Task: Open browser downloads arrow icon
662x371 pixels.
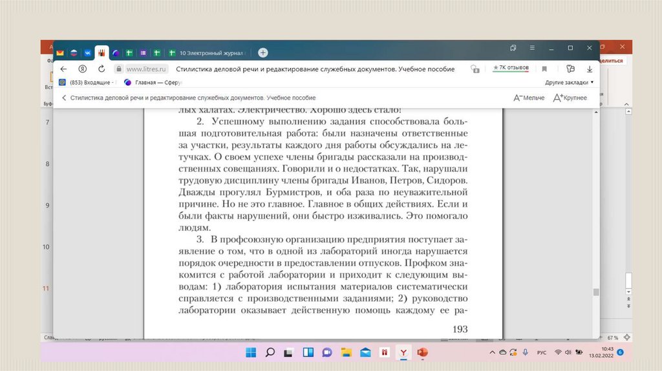Action: pyautogui.click(x=590, y=69)
